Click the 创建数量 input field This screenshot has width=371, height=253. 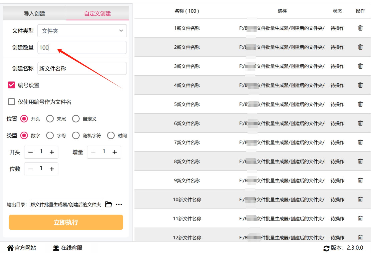tap(82, 48)
